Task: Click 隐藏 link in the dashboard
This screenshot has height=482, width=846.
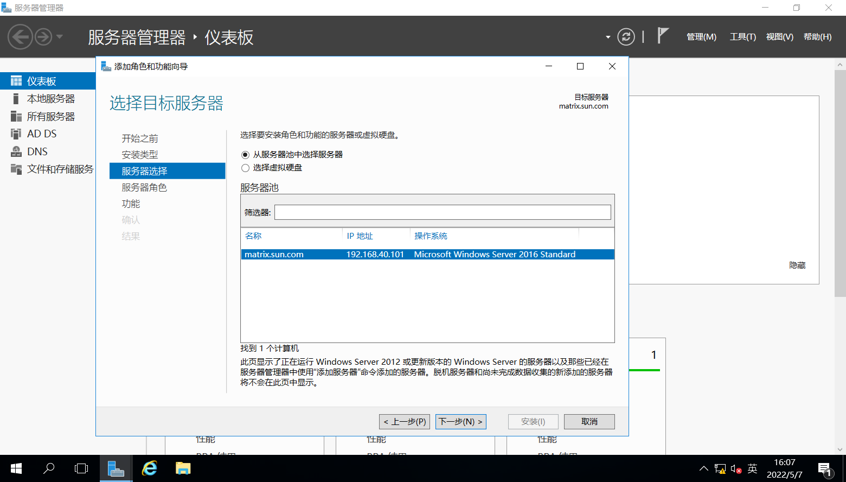Action: (797, 265)
